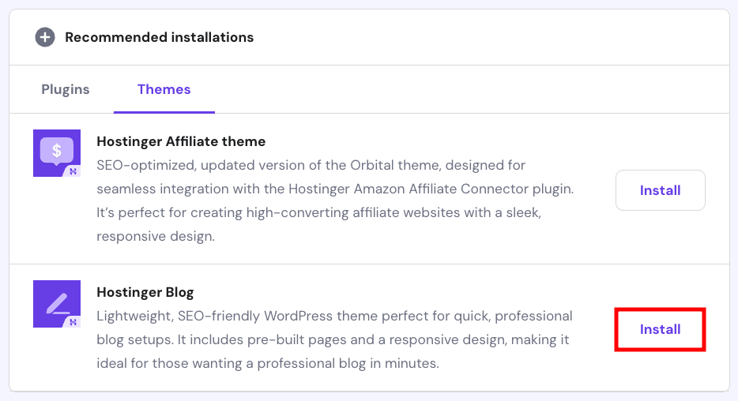The width and height of the screenshot is (738, 401).
Task: Click the small Hostinger badge on Blog icon
Action: tap(73, 321)
